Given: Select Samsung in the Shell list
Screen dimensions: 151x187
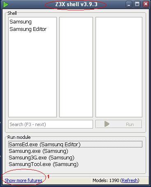Looking at the screenshot, I should click(x=21, y=22).
